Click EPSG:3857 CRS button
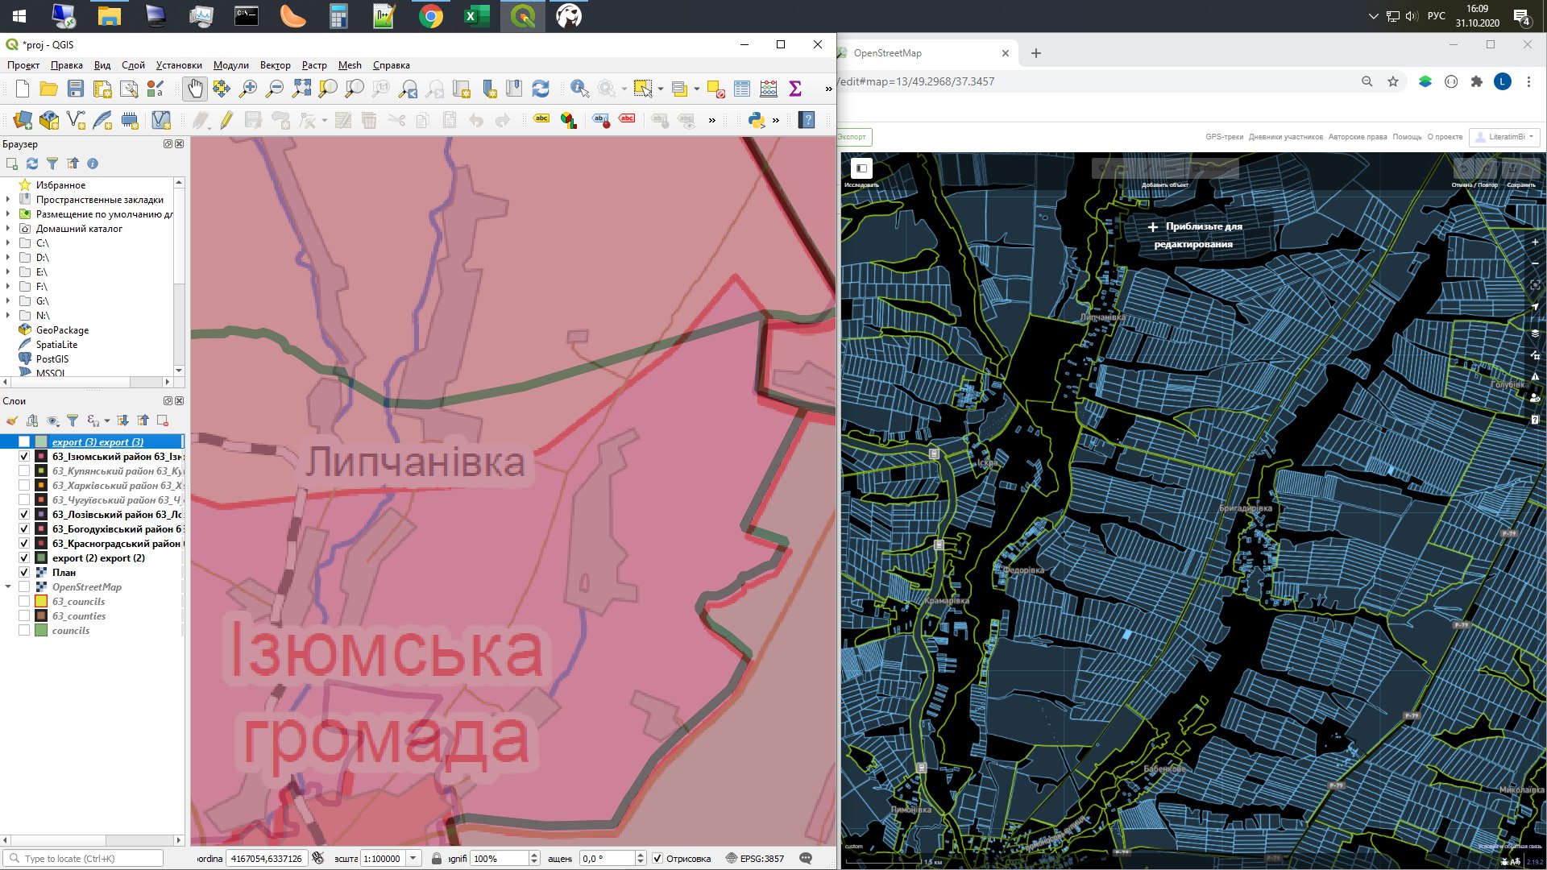Image resolution: width=1547 pixels, height=870 pixels. click(x=755, y=858)
